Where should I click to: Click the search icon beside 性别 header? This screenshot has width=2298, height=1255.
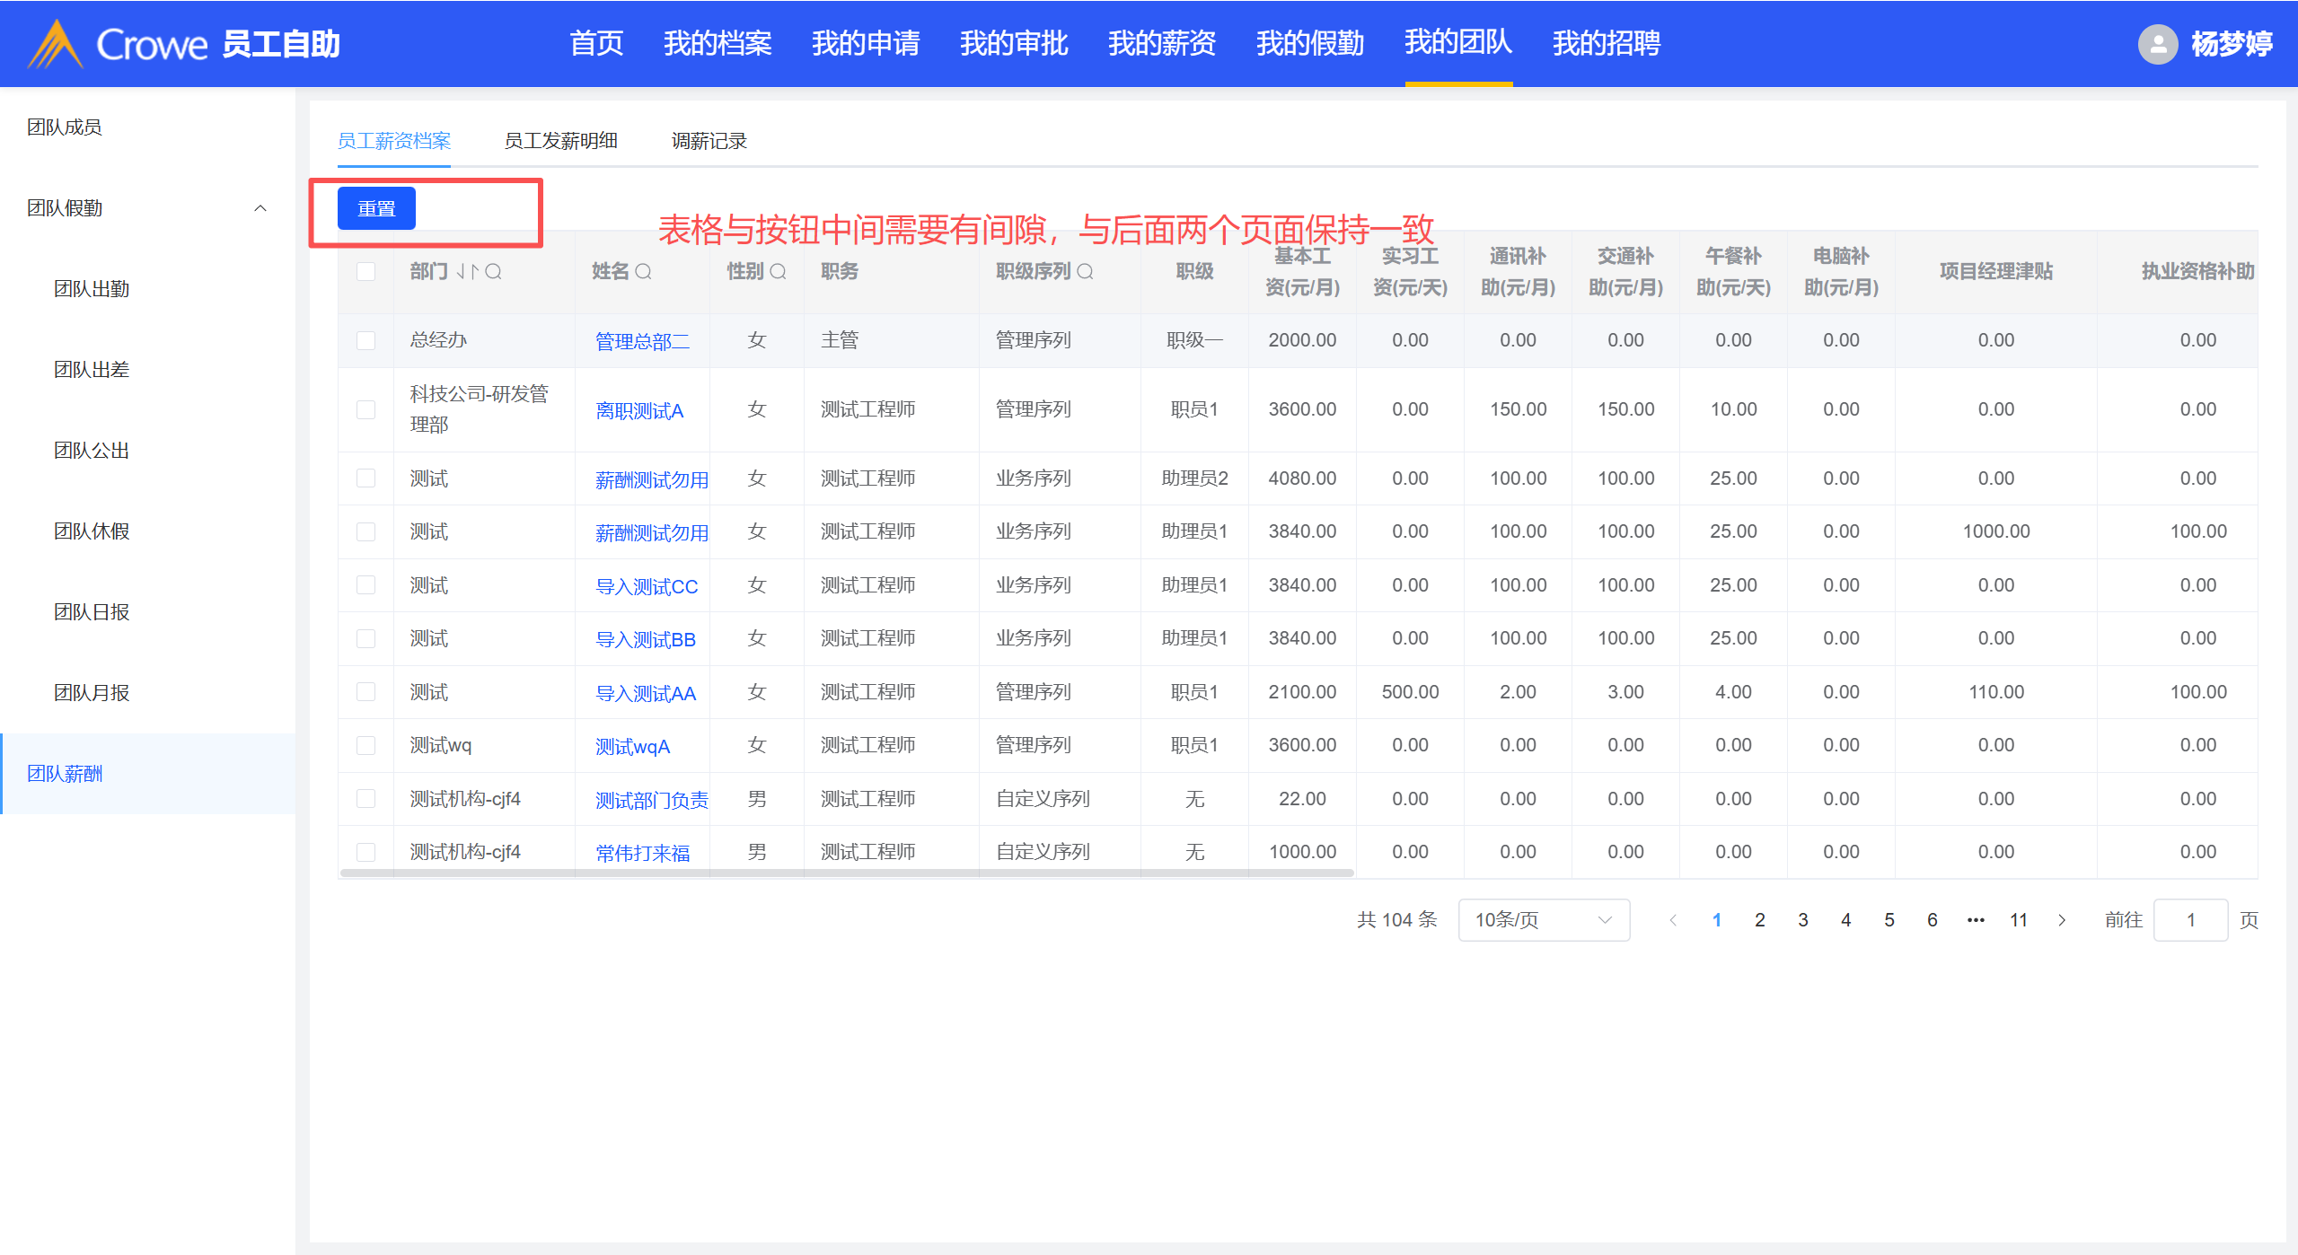pyautogui.click(x=778, y=271)
